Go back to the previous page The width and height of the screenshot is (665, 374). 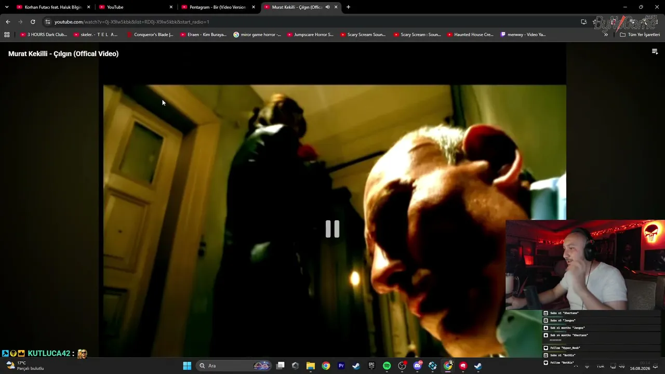pos(8,22)
